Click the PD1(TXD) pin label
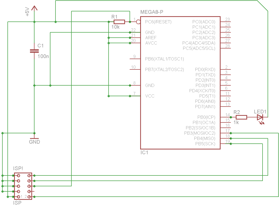The width and height of the screenshot is (279, 207). point(205,75)
